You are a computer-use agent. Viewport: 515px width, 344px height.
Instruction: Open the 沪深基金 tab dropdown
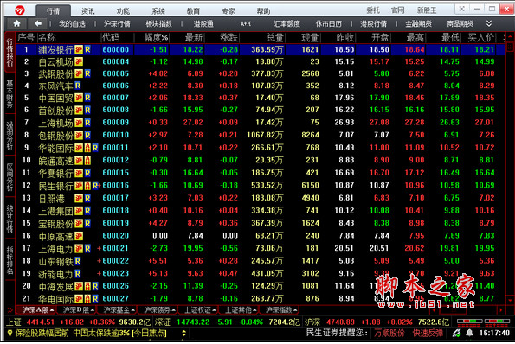(x=133, y=310)
